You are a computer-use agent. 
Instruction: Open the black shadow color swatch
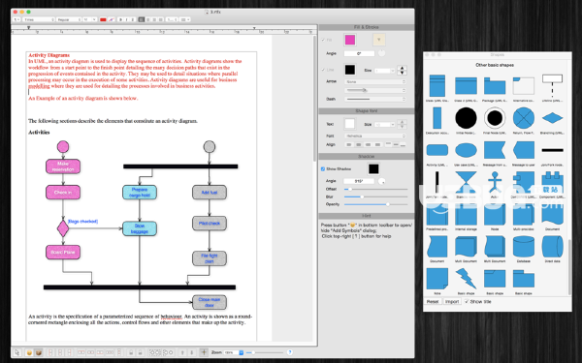click(373, 168)
